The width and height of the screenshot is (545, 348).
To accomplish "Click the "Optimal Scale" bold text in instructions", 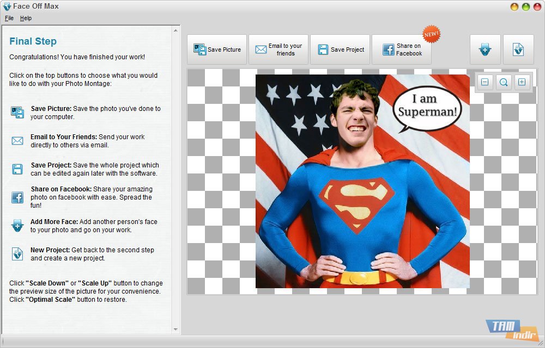I will [50, 300].
